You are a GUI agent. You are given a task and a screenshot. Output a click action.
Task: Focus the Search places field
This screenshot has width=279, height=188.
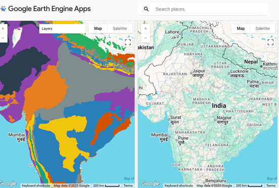tap(203, 9)
